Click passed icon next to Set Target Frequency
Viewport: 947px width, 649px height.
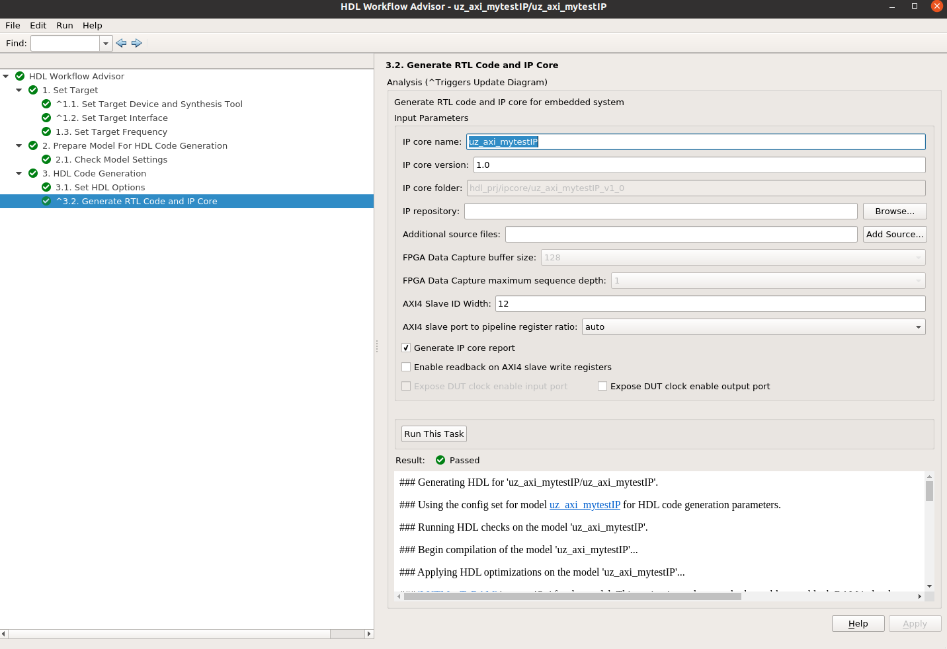(46, 132)
